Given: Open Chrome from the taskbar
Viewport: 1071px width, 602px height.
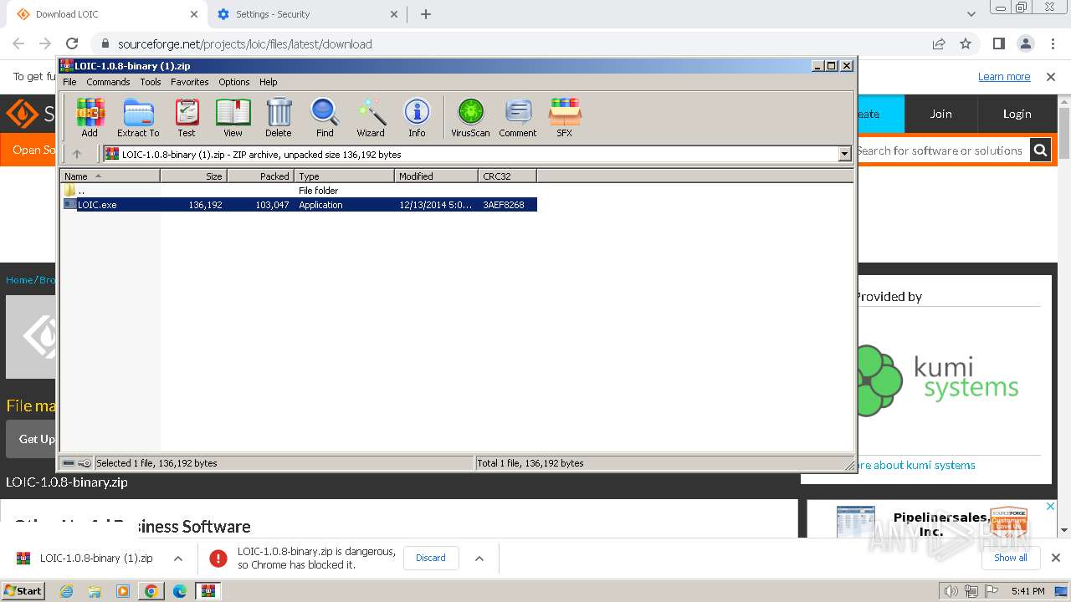Looking at the screenshot, I should (151, 591).
